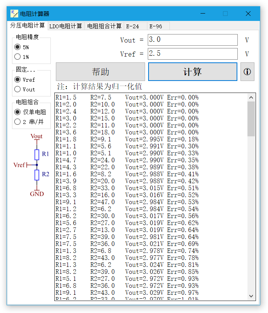
Task: Select the 1% resistor precision option
Action: 17,57
